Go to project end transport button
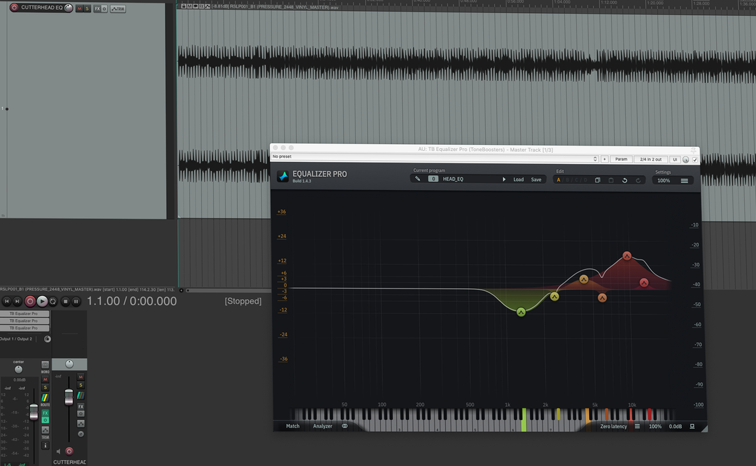 [17, 301]
